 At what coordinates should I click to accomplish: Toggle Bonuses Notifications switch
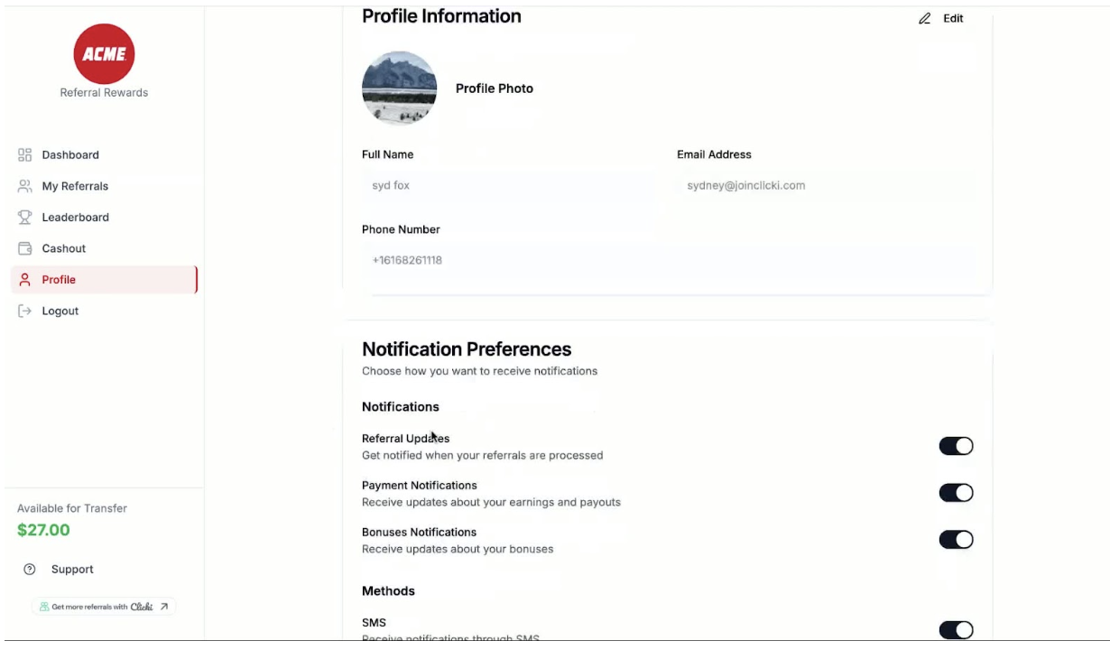click(956, 540)
